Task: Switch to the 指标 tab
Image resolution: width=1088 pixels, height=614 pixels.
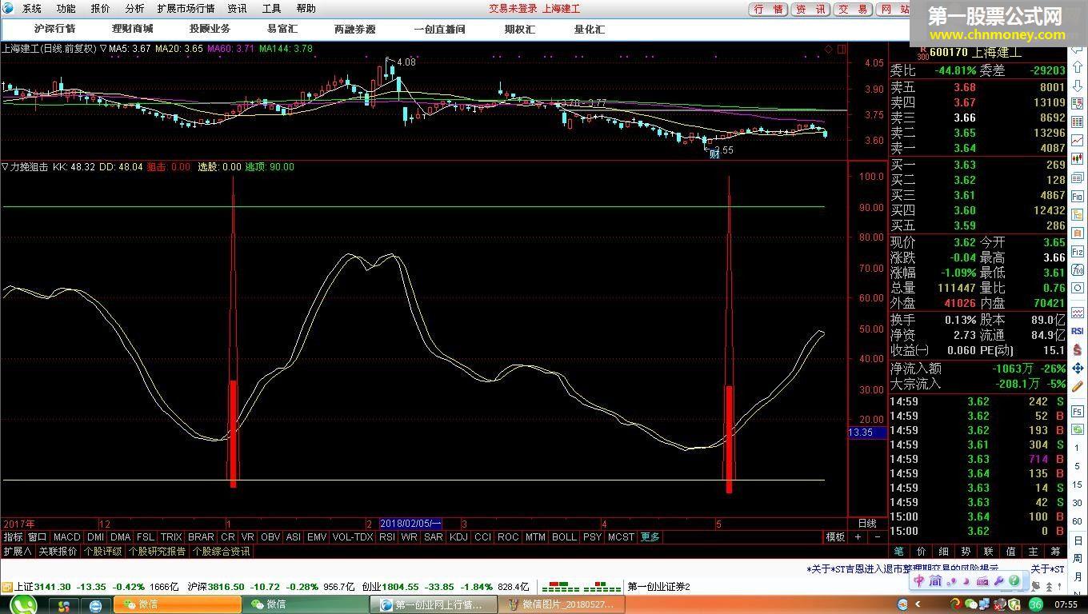Action: [13, 537]
